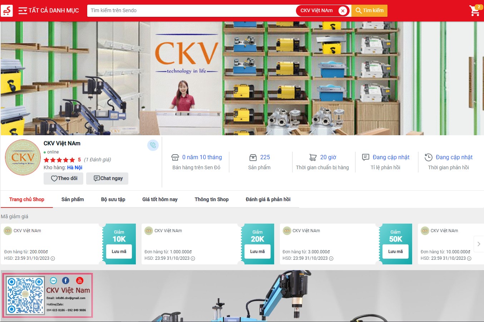Viewport: 484px width, 322px height.
Task: Open the shopping cart
Action: [x=475, y=10]
